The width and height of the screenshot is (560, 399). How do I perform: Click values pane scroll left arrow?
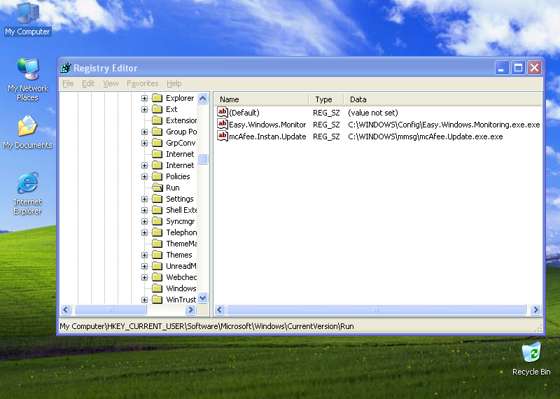coord(220,309)
